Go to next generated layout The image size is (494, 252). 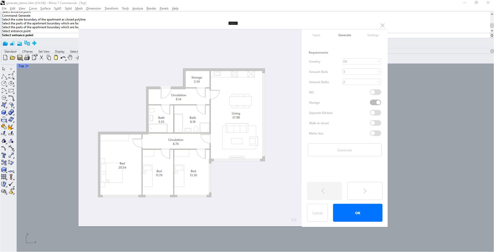pos(364,191)
